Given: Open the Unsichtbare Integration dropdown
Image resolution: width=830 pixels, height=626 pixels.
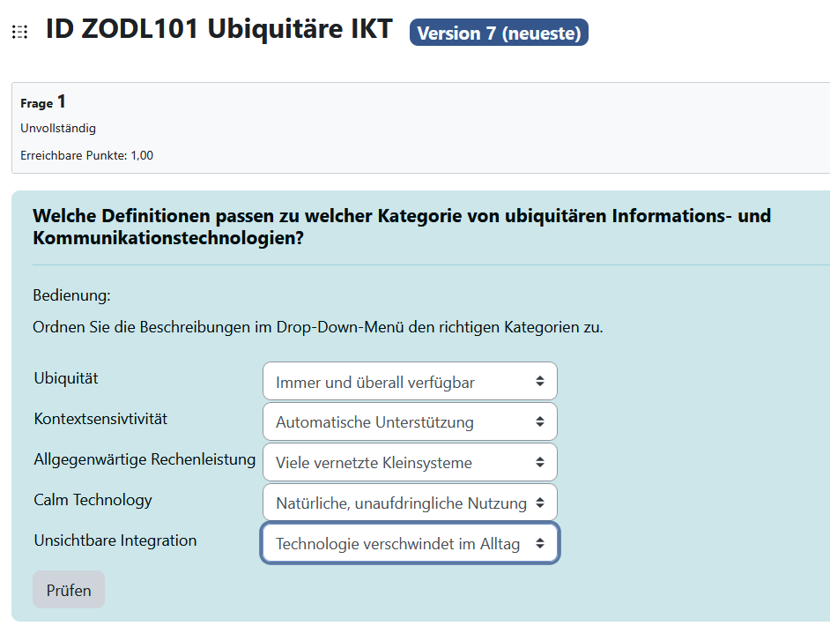Looking at the screenshot, I should point(410,543).
